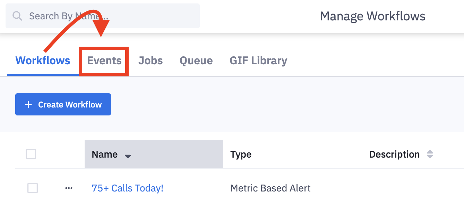Click the Type column header
The image size is (464, 206).
(x=241, y=154)
